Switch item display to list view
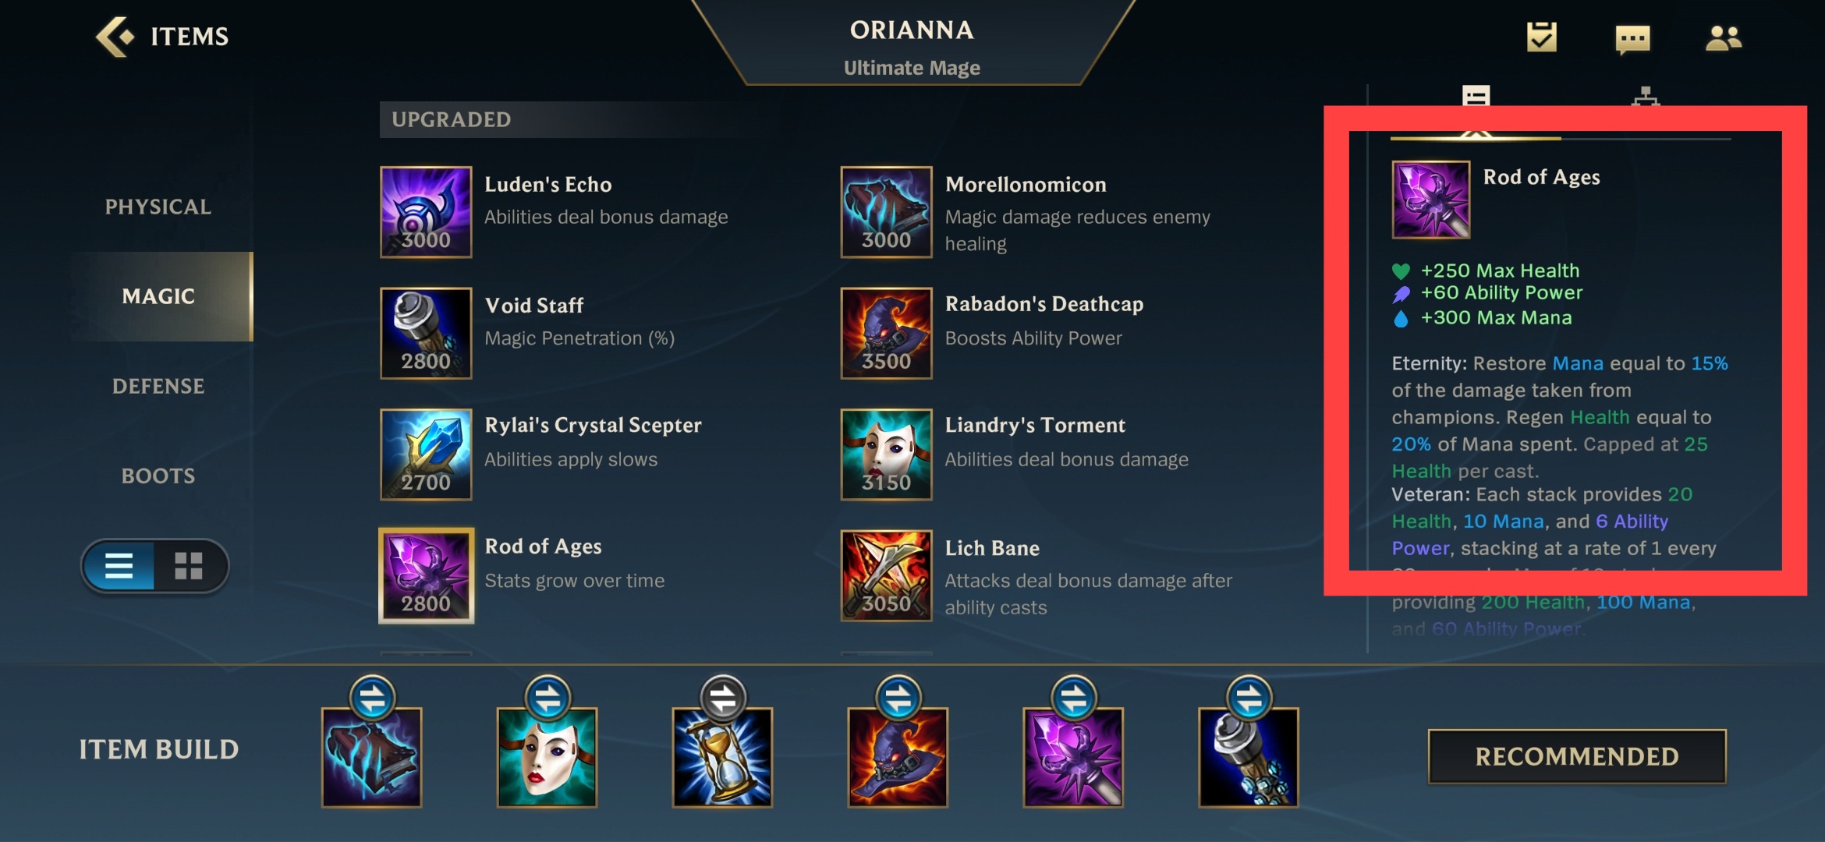The height and width of the screenshot is (842, 1825). 119,565
